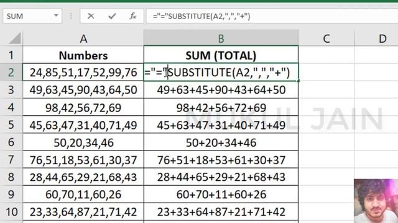Click cell B2 containing SUBSTITUTE formula
The image size is (398, 223).
click(221, 72)
